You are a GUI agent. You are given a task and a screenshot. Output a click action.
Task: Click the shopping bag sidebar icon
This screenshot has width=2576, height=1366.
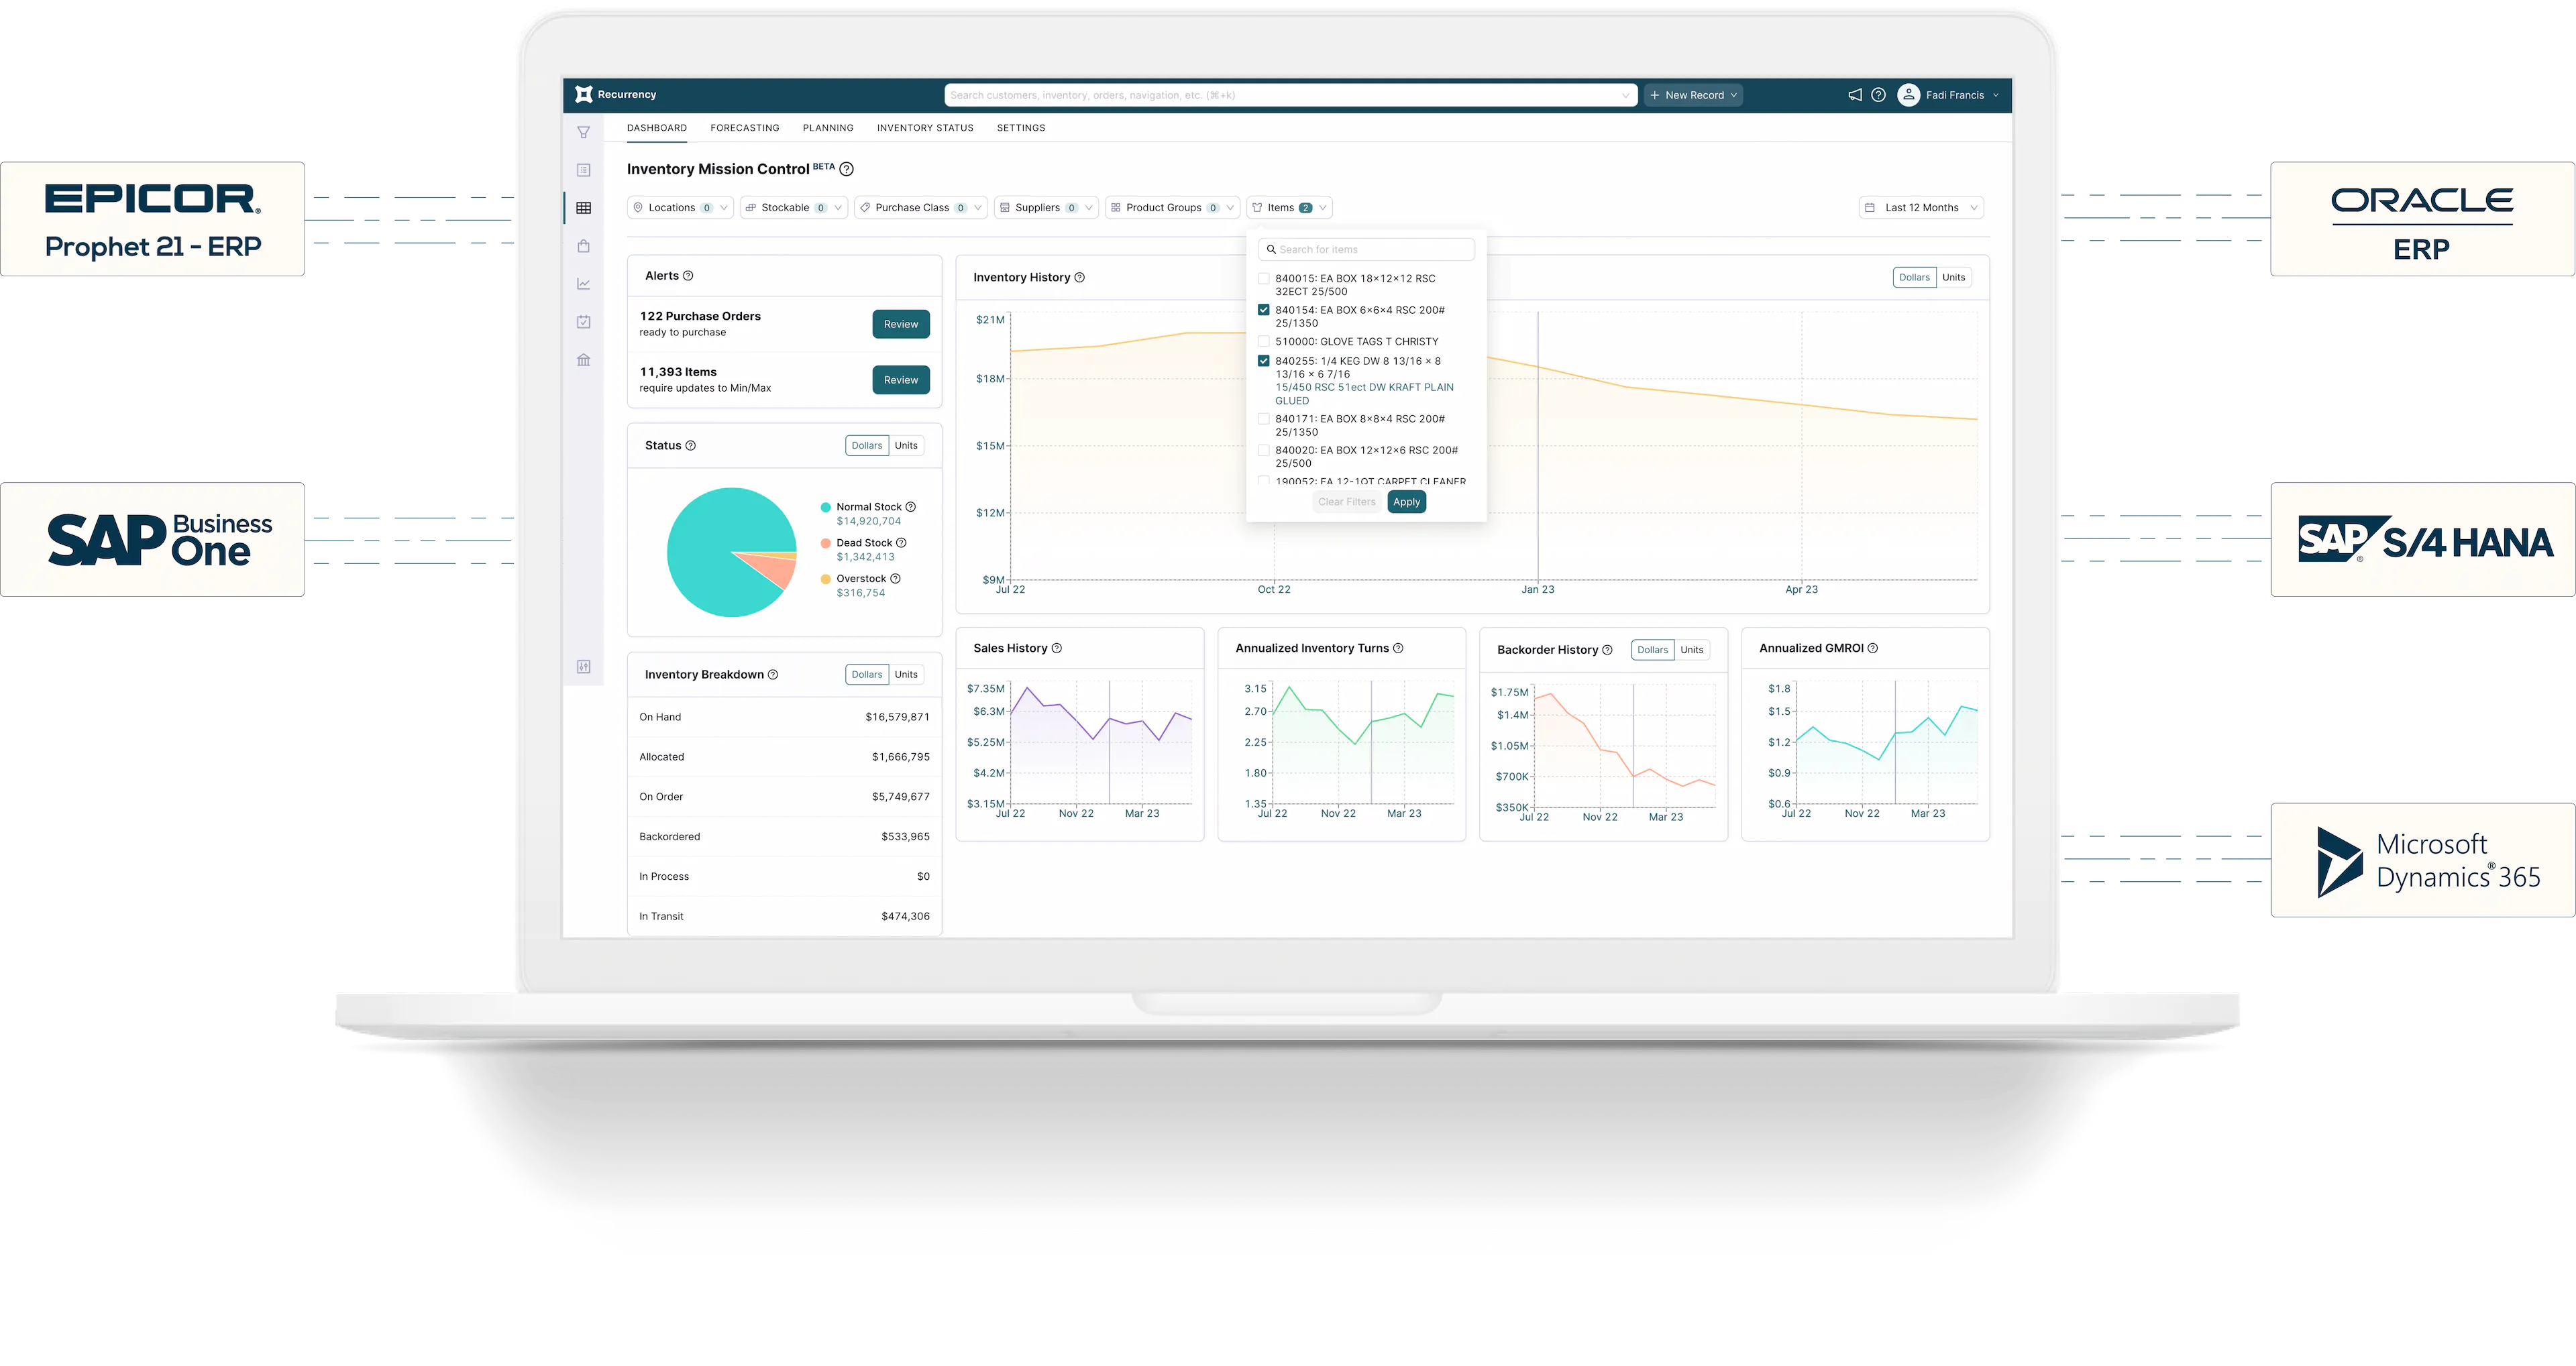click(584, 246)
